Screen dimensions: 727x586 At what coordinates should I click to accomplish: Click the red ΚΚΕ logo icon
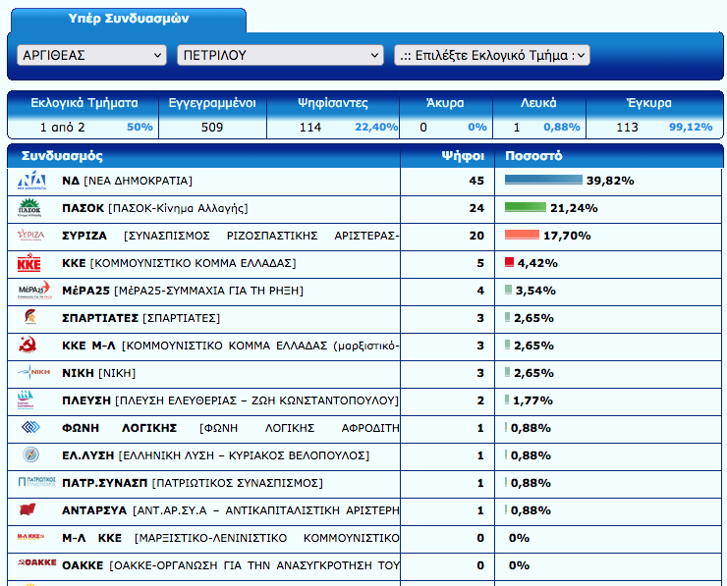pyautogui.click(x=30, y=263)
